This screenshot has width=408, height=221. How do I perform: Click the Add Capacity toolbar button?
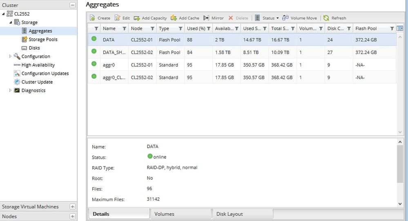click(150, 18)
